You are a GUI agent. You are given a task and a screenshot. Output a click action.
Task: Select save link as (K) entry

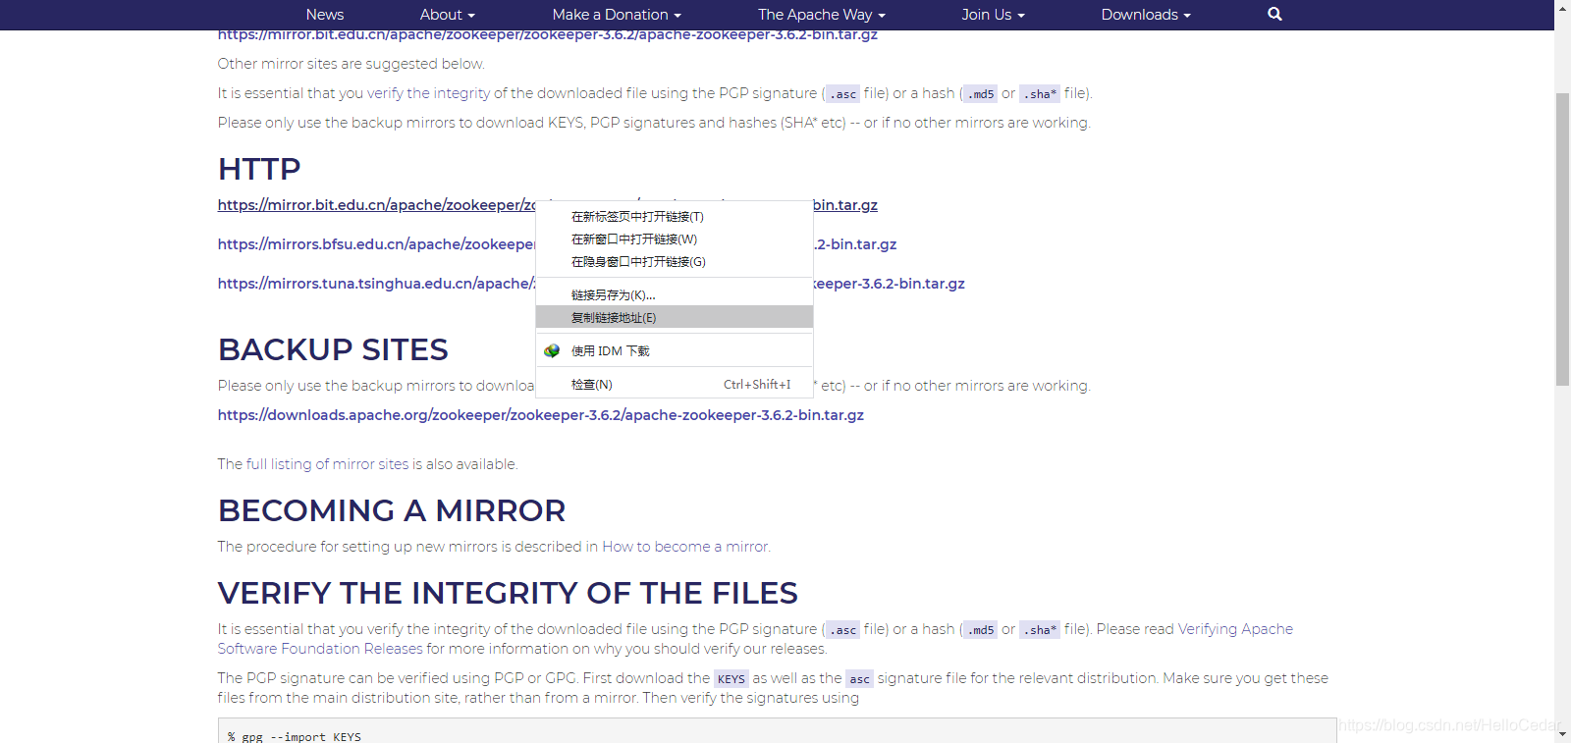675,294
